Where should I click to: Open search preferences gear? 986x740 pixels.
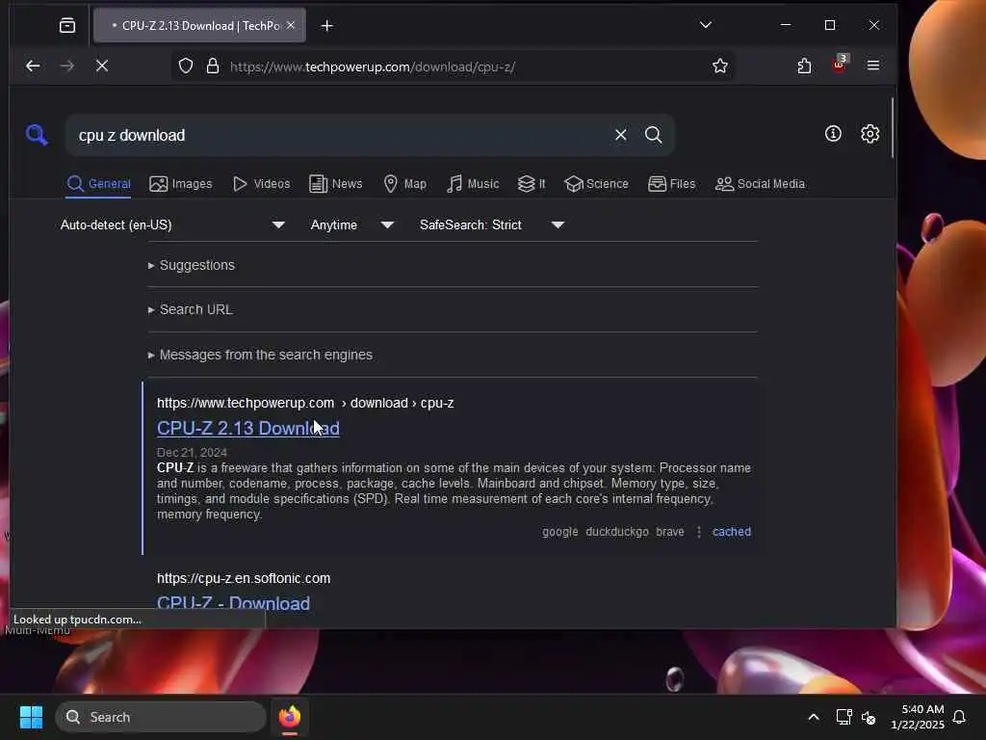pos(869,133)
